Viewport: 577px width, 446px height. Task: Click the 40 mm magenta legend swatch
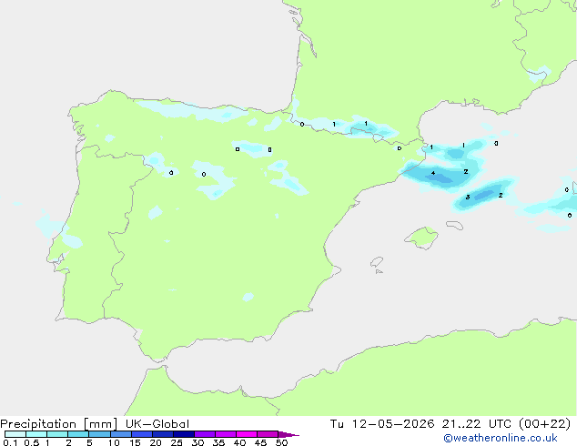247,434
